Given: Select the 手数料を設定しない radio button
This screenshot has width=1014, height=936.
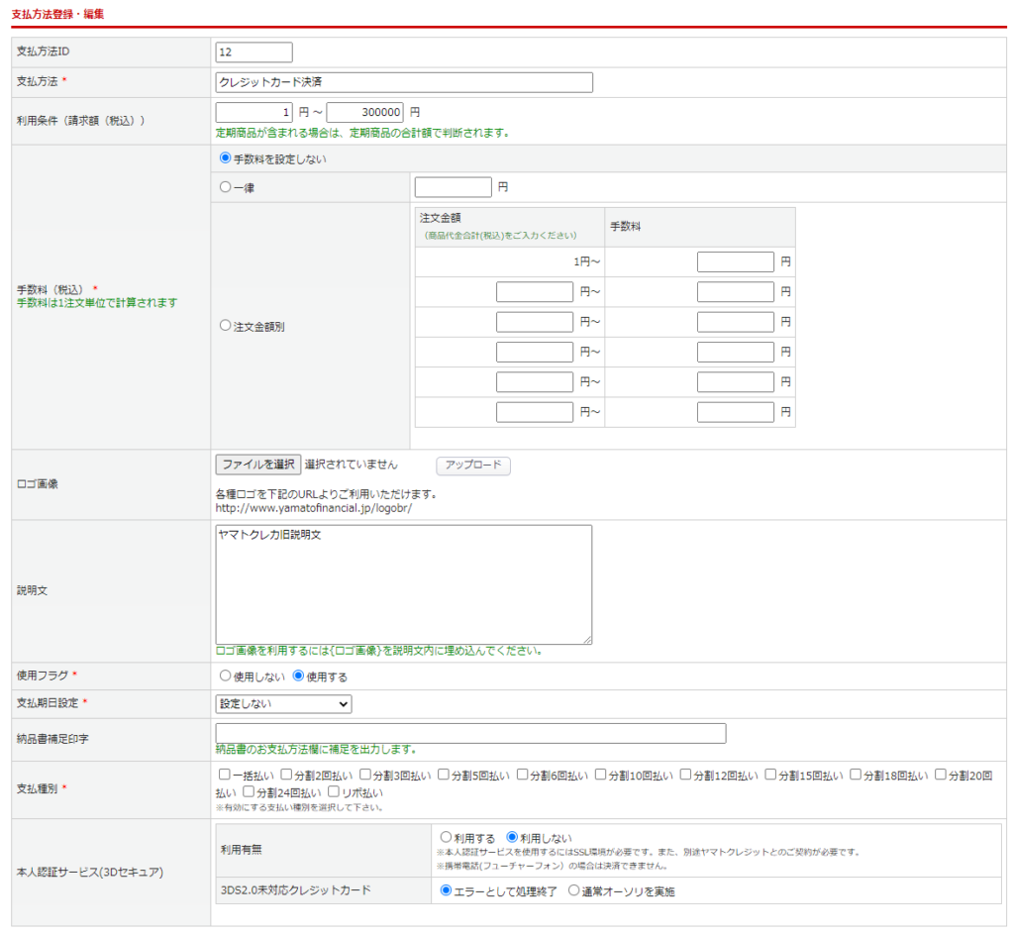Looking at the screenshot, I should coord(225,158).
